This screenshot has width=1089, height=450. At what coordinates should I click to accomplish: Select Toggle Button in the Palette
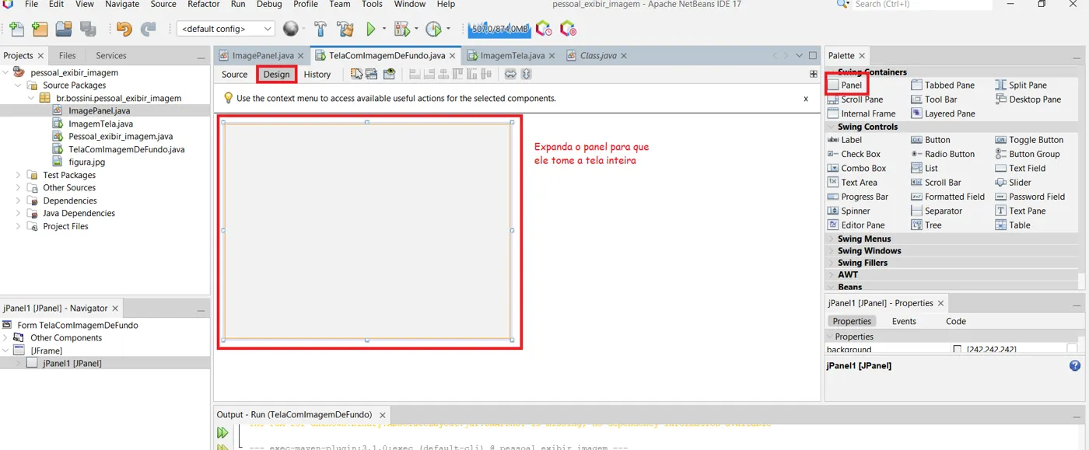coord(1029,140)
